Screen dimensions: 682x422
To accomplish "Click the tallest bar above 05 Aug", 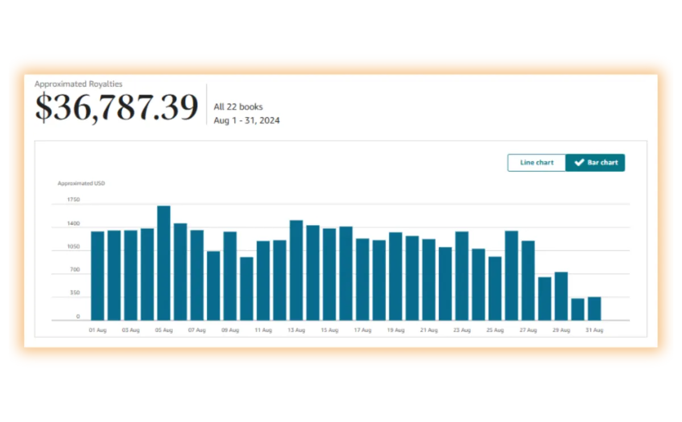I will point(164,263).
